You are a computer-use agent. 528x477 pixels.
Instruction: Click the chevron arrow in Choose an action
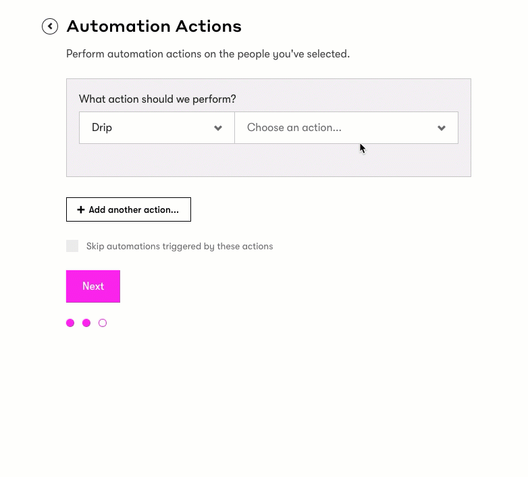click(442, 128)
